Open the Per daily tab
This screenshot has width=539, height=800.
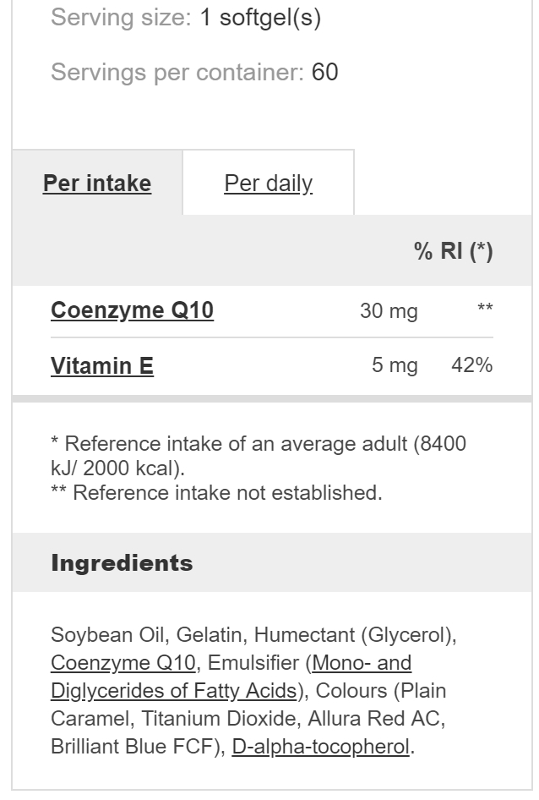pyautogui.click(x=268, y=183)
